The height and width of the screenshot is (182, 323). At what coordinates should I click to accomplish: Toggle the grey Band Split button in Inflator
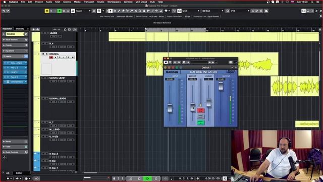201,116
